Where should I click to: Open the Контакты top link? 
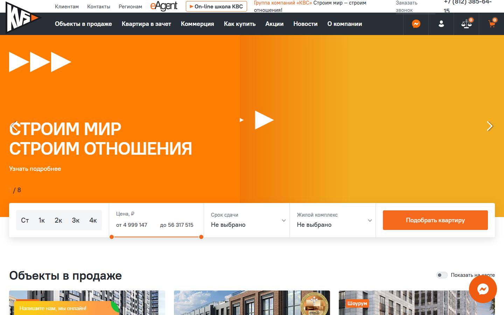tap(99, 7)
